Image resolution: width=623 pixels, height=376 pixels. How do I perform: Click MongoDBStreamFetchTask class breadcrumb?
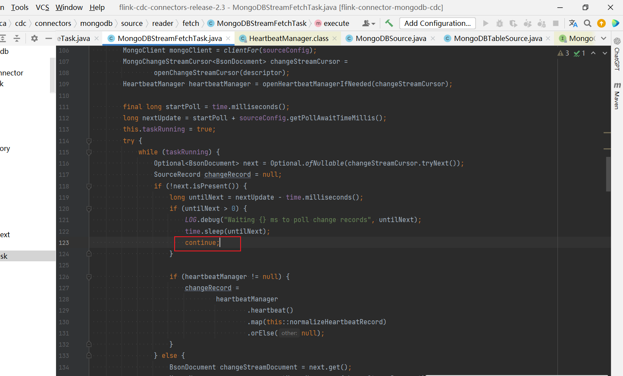(257, 23)
